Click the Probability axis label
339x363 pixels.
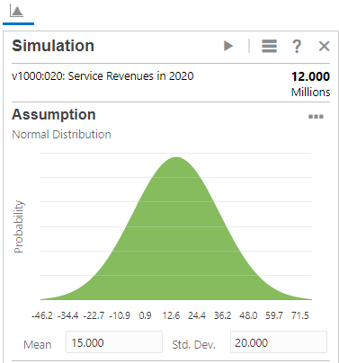coord(19,226)
